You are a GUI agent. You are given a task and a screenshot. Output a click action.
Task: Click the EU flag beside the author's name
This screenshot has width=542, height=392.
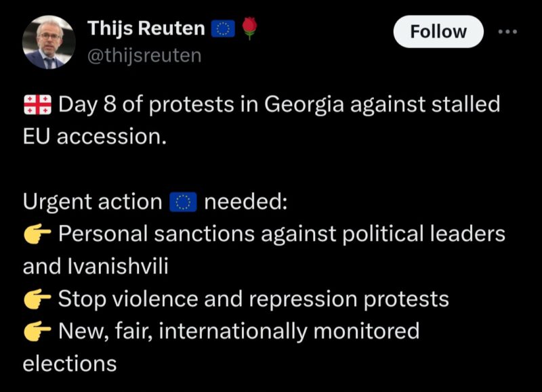click(223, 29)
